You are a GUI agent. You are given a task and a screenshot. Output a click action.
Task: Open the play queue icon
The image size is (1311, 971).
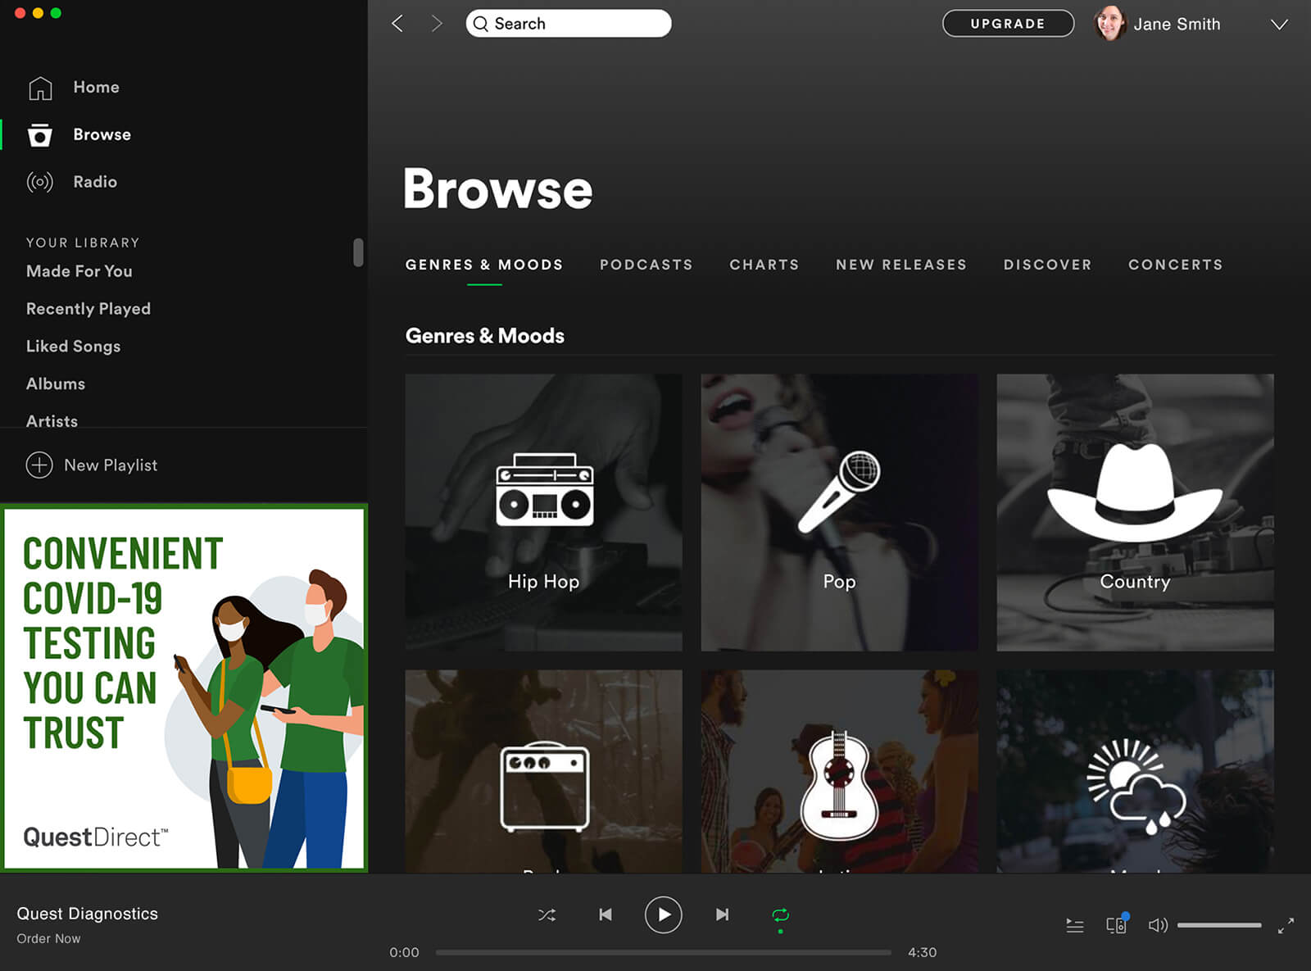pyautogui.click(x=1074, y=926)
